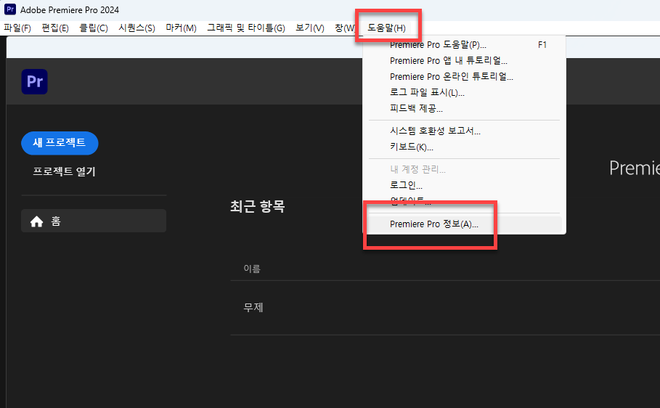Select 로그 파일 표시(L)...
Screen dimensions: 660x408
coord(464,93)
